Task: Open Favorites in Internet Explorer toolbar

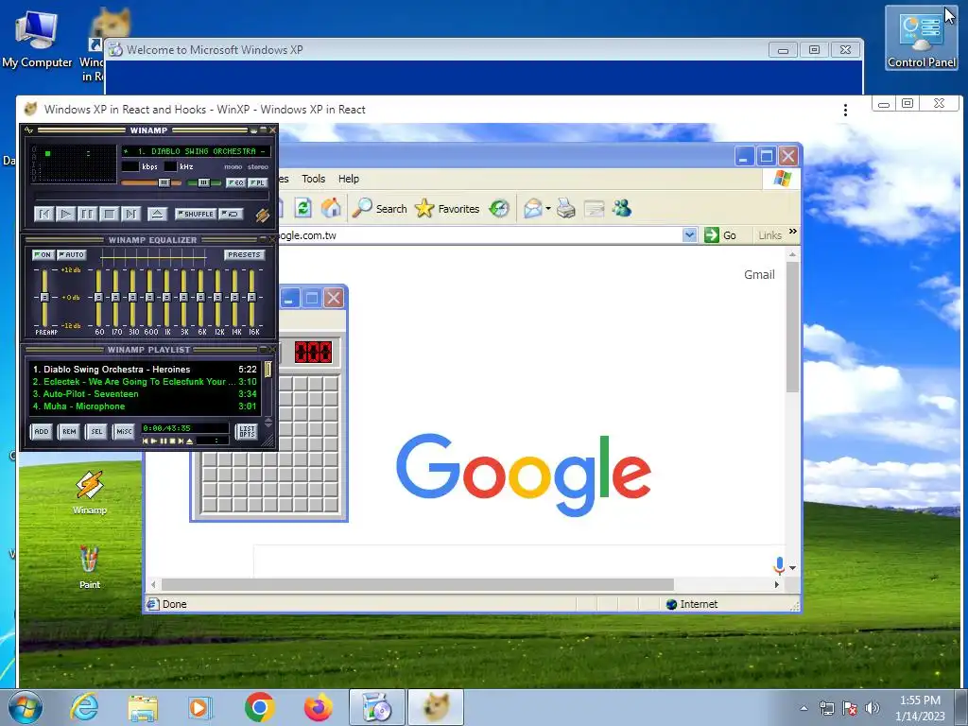Action: (x=447, y=209)
